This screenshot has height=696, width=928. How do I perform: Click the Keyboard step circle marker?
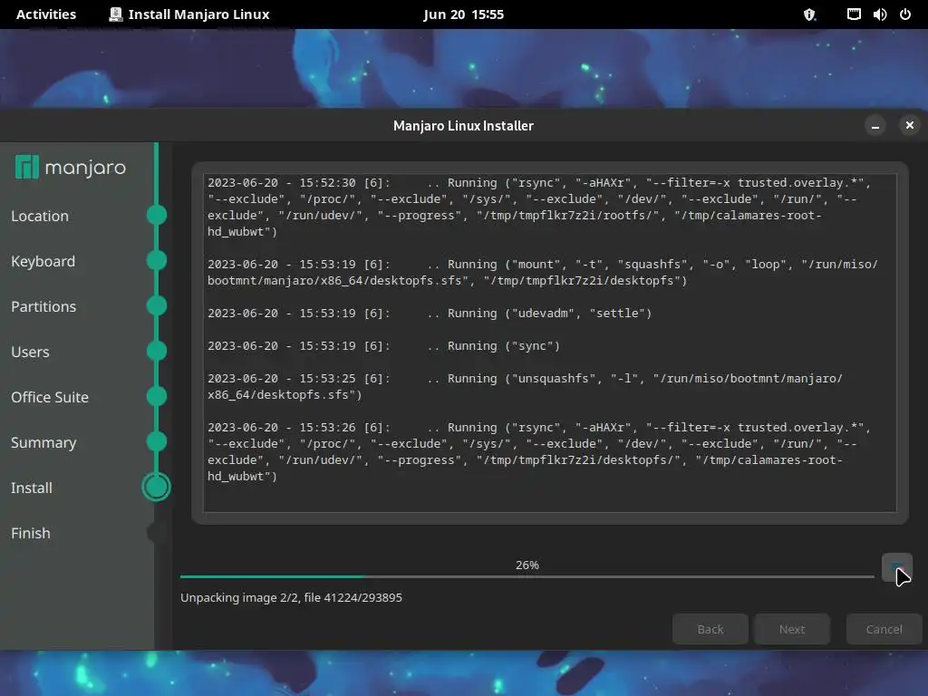point(157,260)
